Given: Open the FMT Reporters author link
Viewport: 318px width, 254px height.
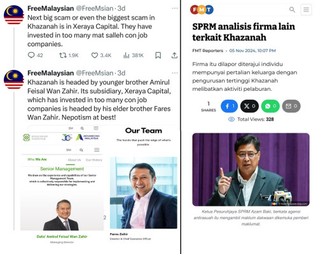Looking at the screenshot, I should pos(207,51).
